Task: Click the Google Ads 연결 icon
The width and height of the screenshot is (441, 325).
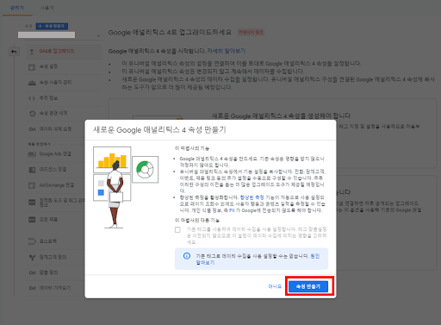Action: click(x=32, y=154)
